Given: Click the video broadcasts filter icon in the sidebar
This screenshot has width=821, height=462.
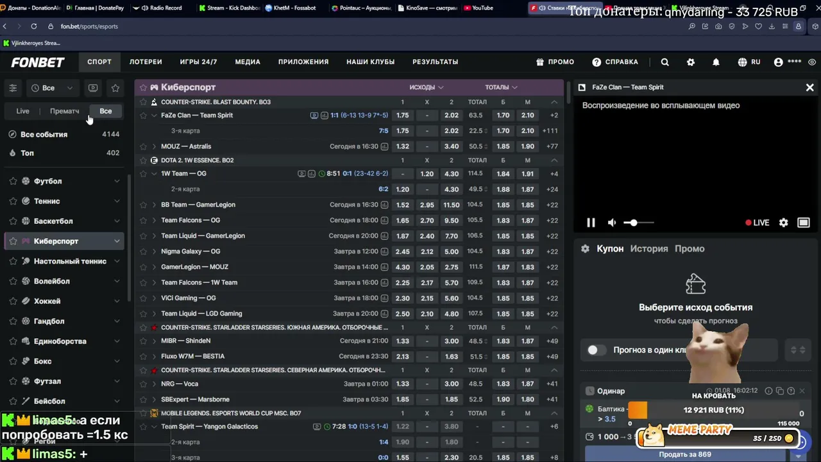Looking at the screenshot, I should [x=93, y=88].
